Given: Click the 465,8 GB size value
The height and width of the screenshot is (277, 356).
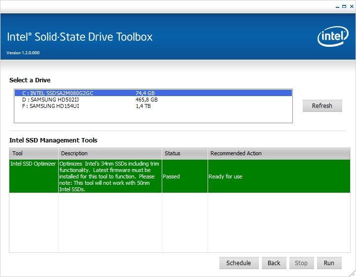Looking at the screenshot, I should coord(146,100).
